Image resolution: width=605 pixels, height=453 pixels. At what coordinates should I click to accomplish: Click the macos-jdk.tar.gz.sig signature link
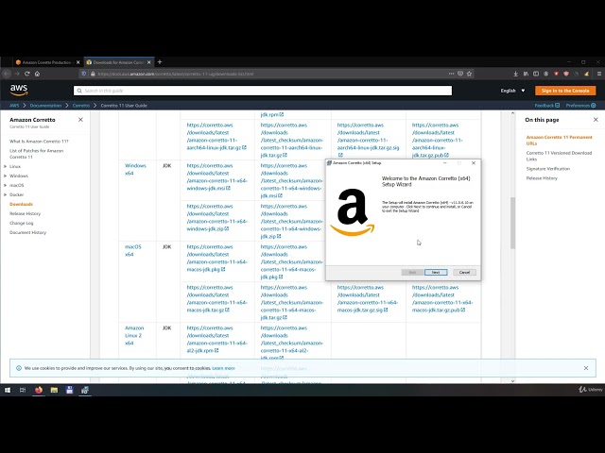368,298
